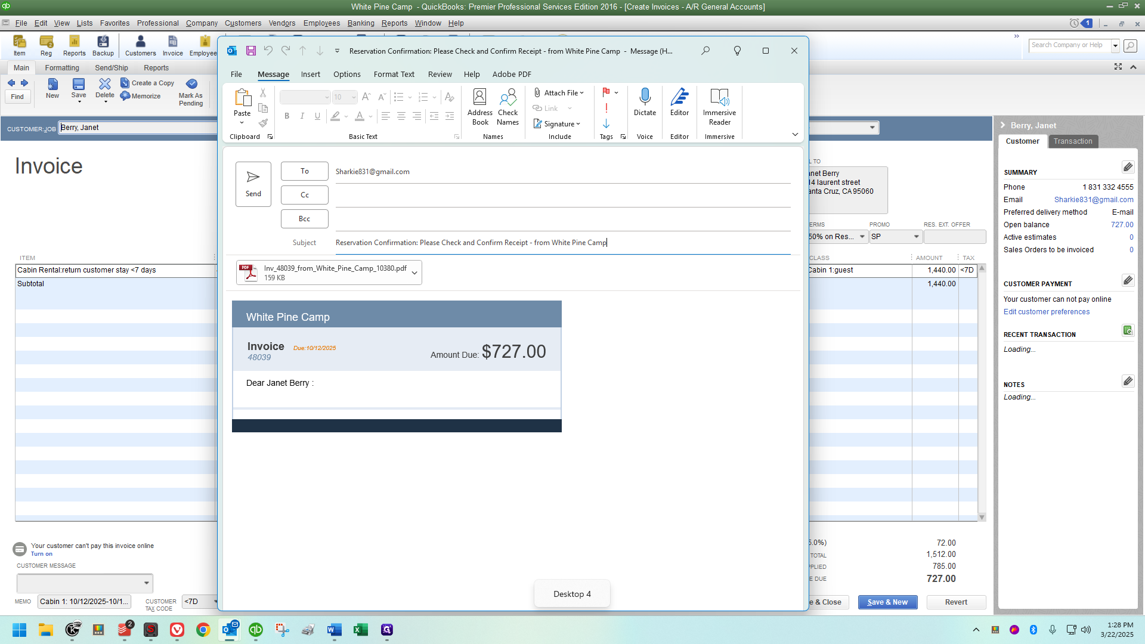
Task: Switch to Options ribbon tab
Action: coord(346,74)
